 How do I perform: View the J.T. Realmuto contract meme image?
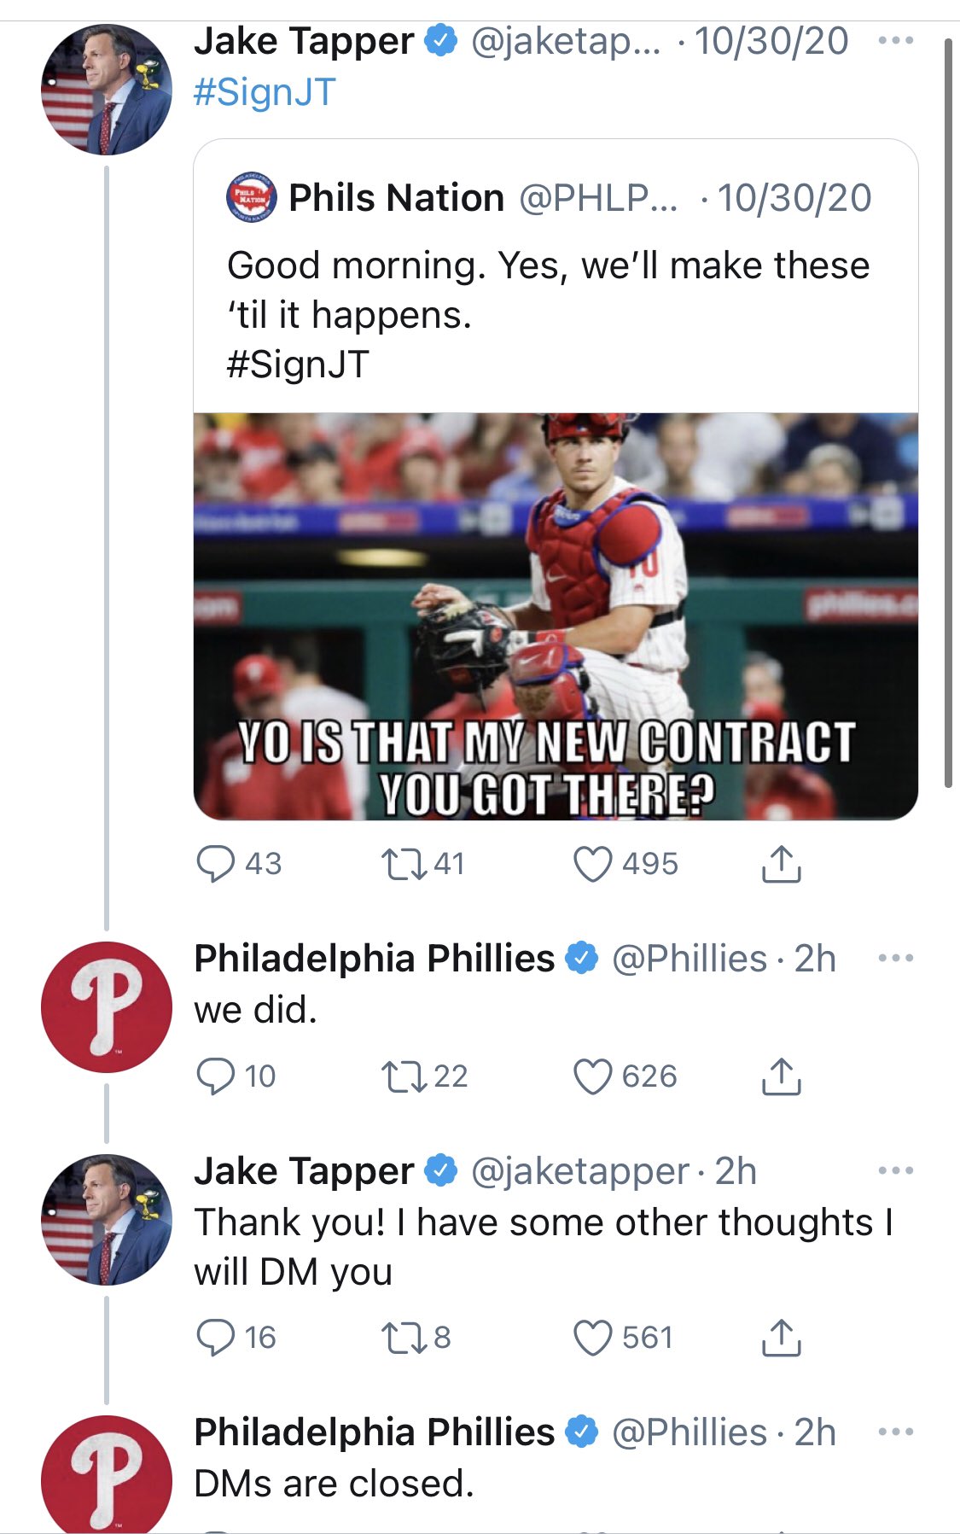[556, 616]
